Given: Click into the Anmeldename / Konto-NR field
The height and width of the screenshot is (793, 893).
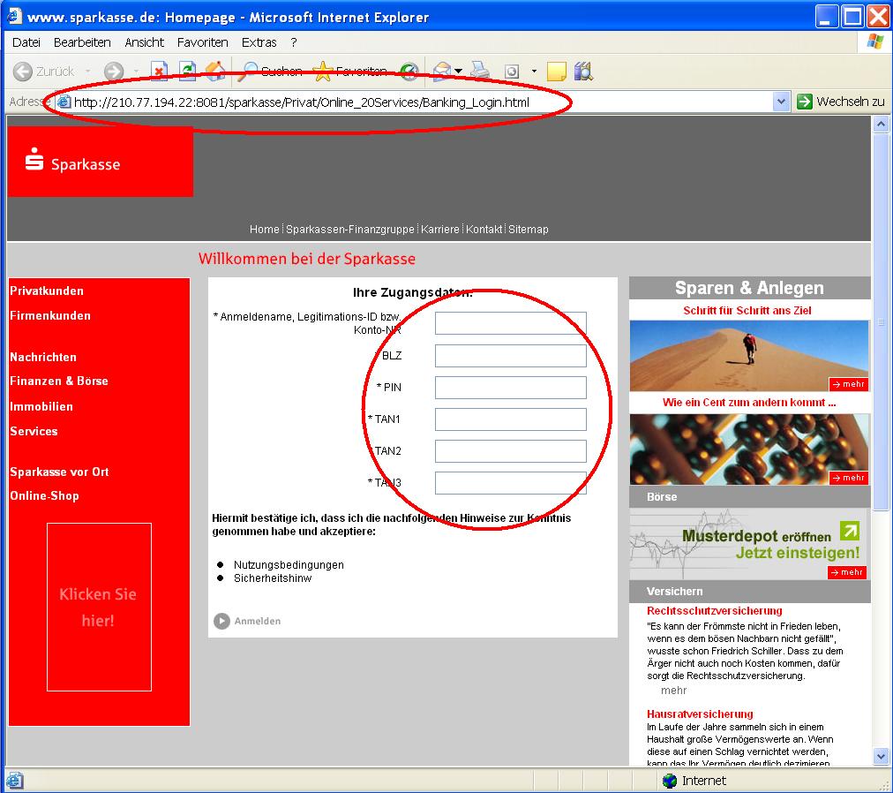Looking at the screenshot, I should [x=511, y=323].
